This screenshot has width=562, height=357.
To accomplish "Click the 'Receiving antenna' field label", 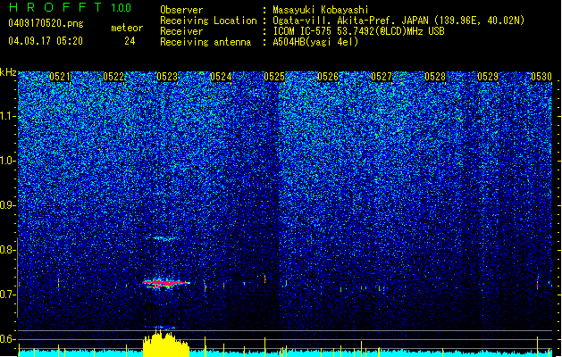I will pyautogui.click(x=206, y=42).
